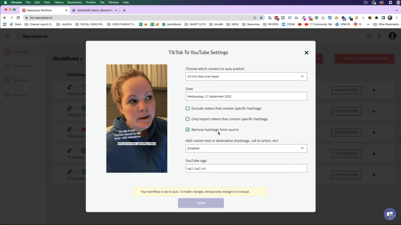Open the Apple menu
The image size is (401, 225).
pos(5,2)
